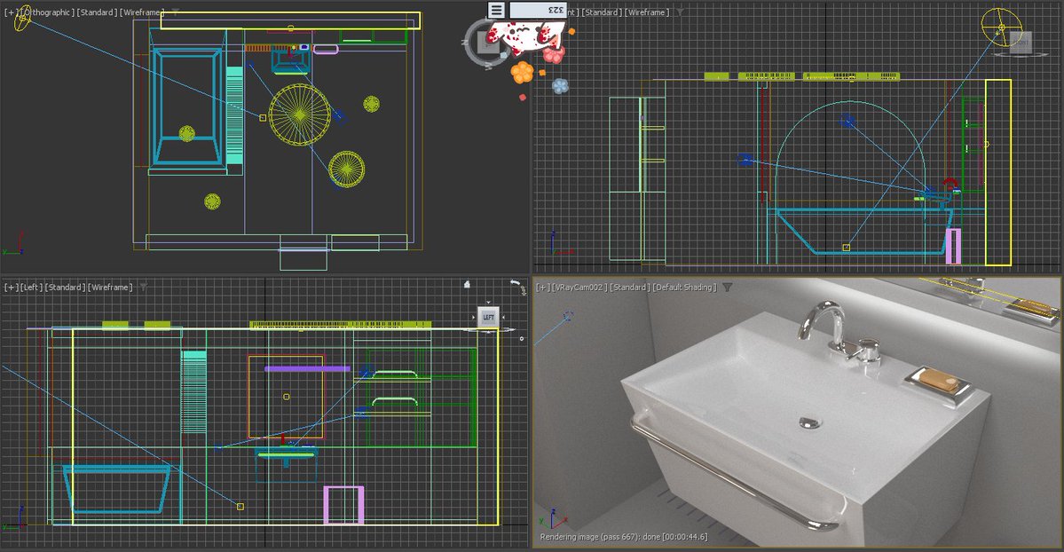Image resolution: width=1064 pixels, height=552 pixels.
Task: Open the Wireframe shading menu in Orthographic viewport
Action: [x=142, y=12]
